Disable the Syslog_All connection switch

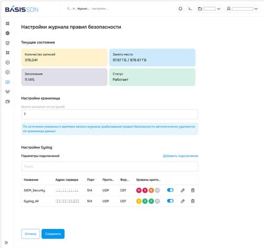point(170,201)
